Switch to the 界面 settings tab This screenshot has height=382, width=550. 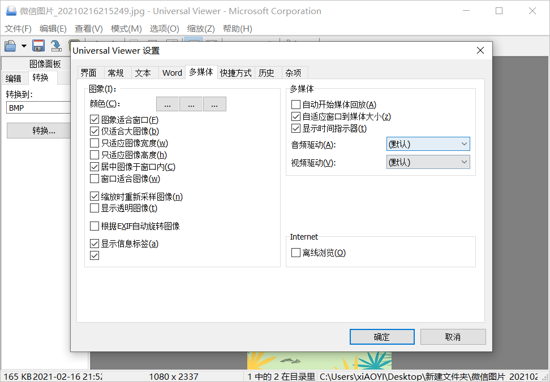click(x=91, y=73)
